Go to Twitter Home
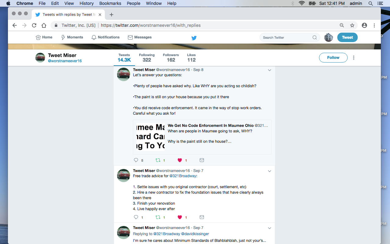 pos(44,37)
